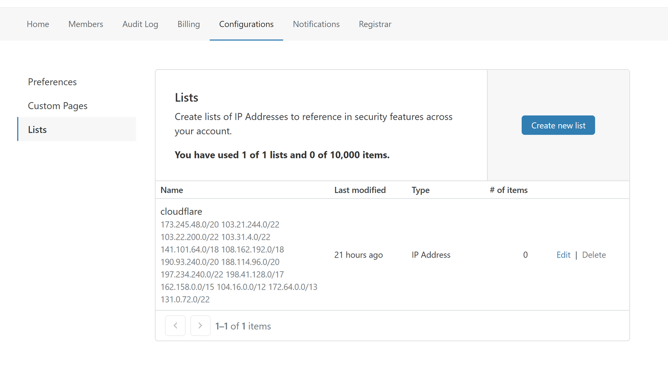The height and width of the screenshot is (366, 668).
Task: Select the Configurations tab
Action: coord(246,24)
